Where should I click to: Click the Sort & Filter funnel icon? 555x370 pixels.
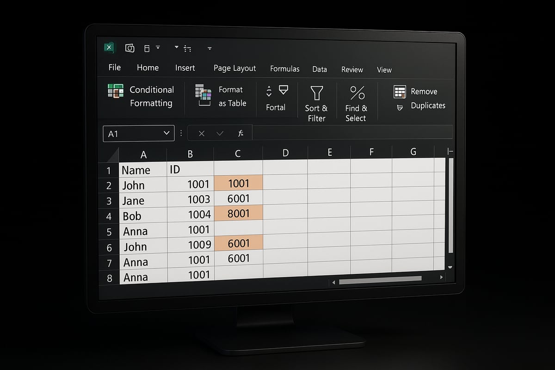click(x=316, y=93)
